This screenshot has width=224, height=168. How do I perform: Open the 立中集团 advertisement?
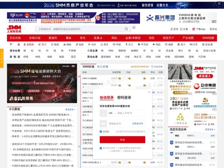tap(205, 88)
